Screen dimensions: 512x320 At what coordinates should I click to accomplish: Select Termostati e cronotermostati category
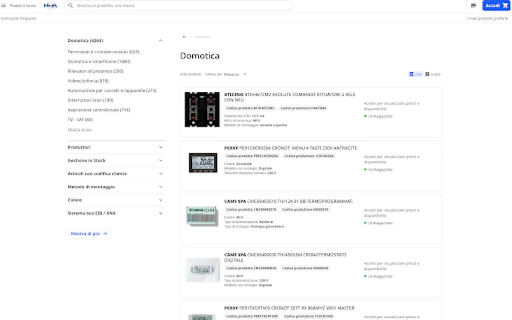[x=103, y=52]
